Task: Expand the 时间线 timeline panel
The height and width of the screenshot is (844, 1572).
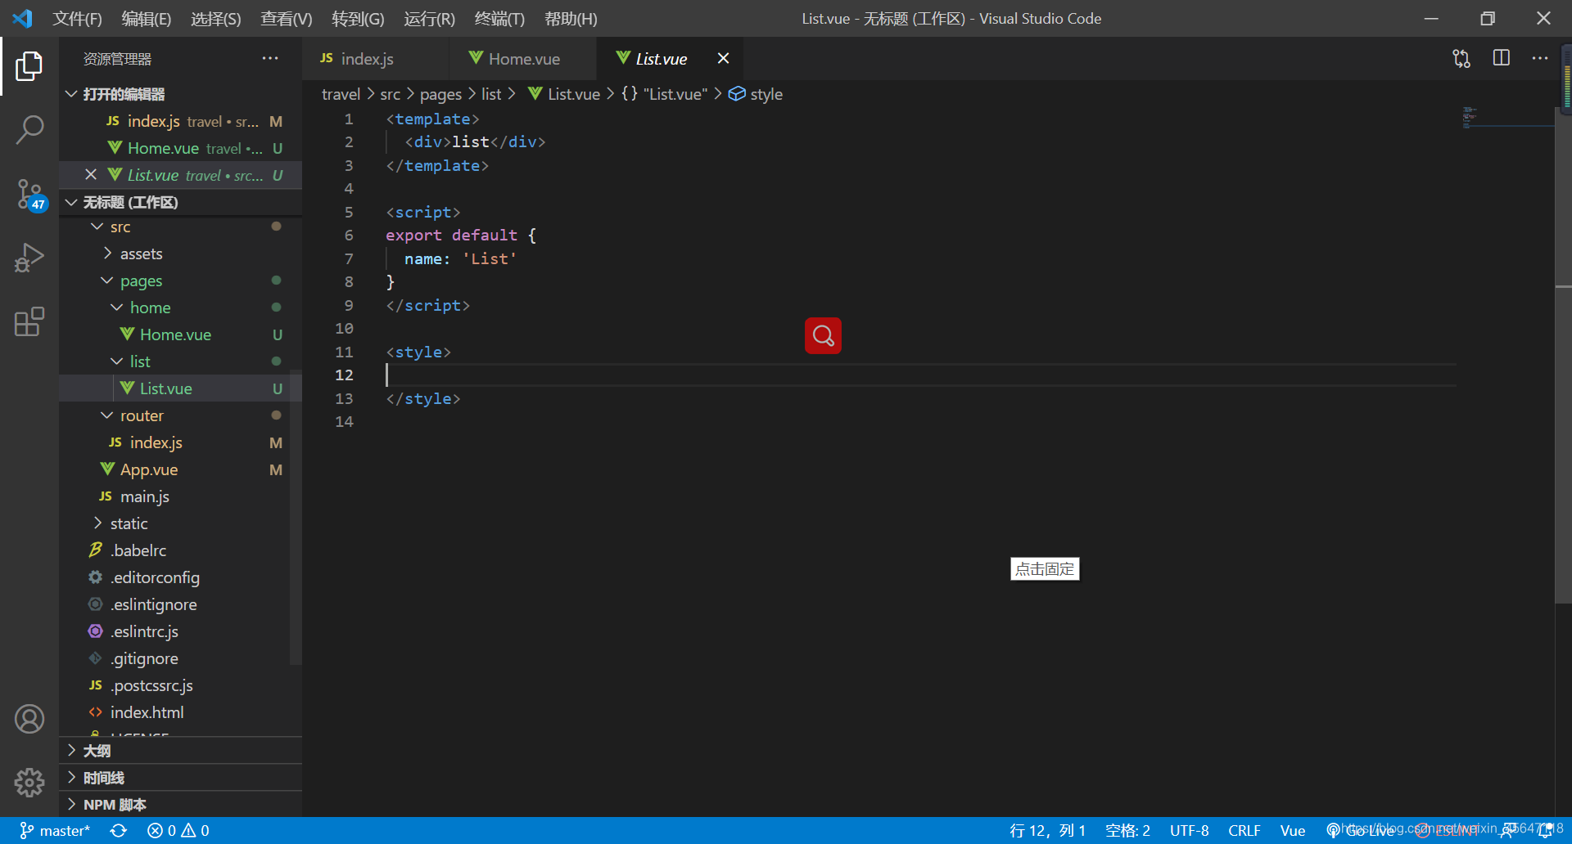Action: 180,778
